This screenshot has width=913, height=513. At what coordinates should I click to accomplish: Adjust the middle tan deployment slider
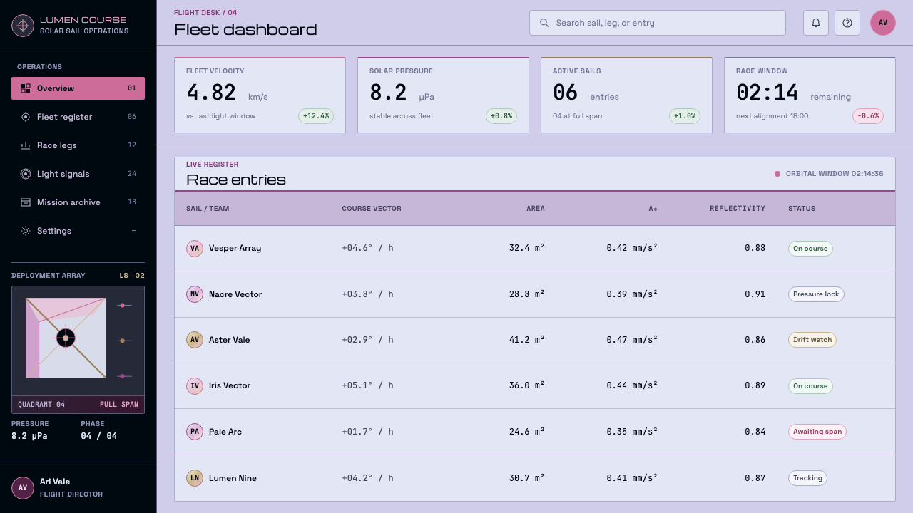click(124, 341)
